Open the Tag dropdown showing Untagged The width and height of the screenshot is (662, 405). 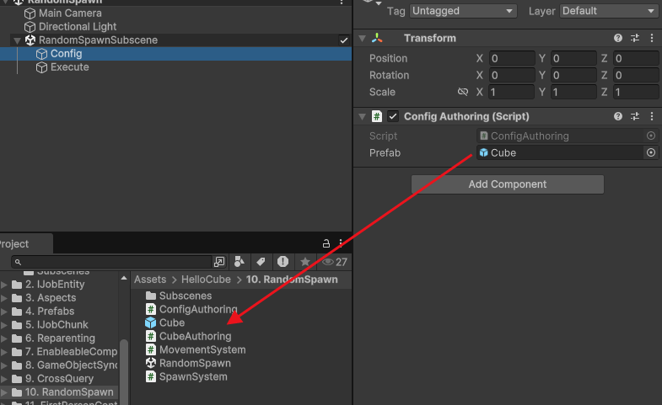tap(463, 11)
